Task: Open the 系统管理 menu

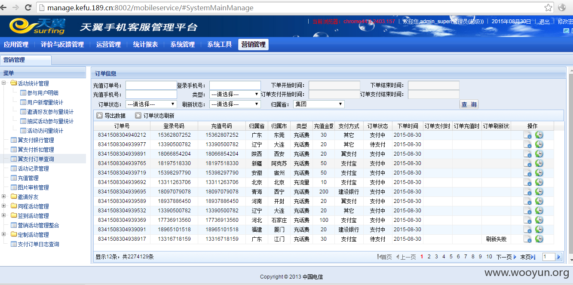Action: [182, 45]
